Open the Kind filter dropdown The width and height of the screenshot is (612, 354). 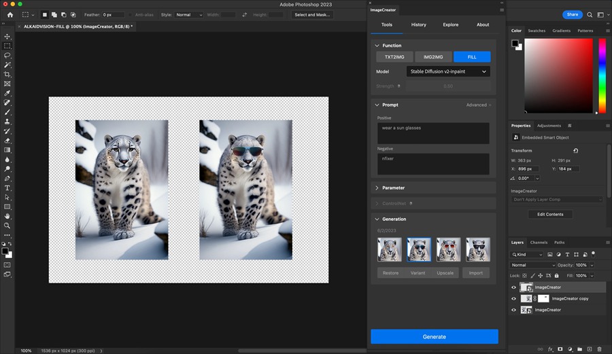click(x=526, y=255)
